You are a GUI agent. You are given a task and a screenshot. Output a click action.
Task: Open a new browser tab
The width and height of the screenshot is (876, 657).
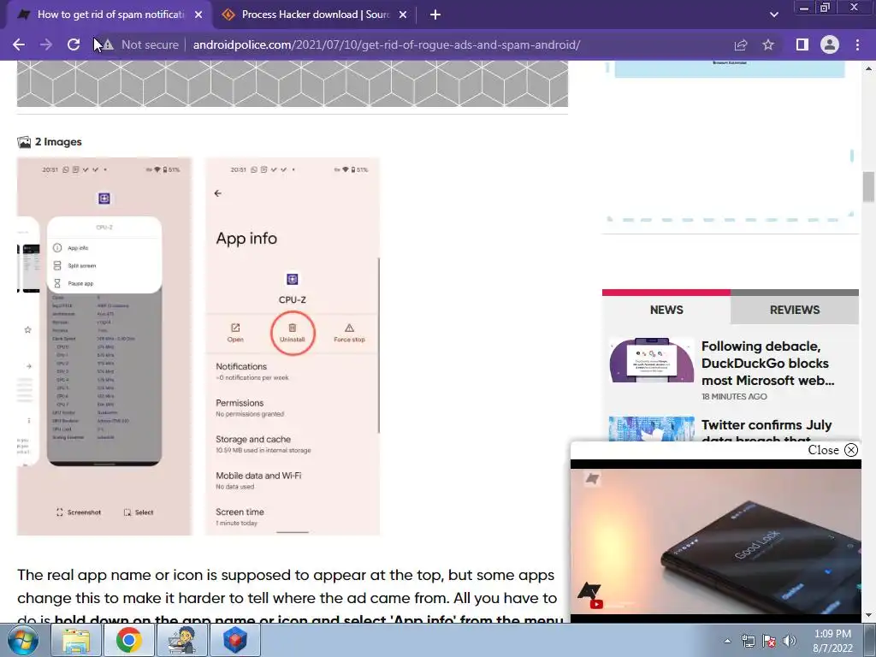click(x=435, y=15)
